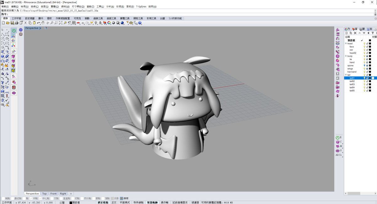Switch to the Right viewport tab
Screen dimensions: 377x204
(x=63, y=194)
